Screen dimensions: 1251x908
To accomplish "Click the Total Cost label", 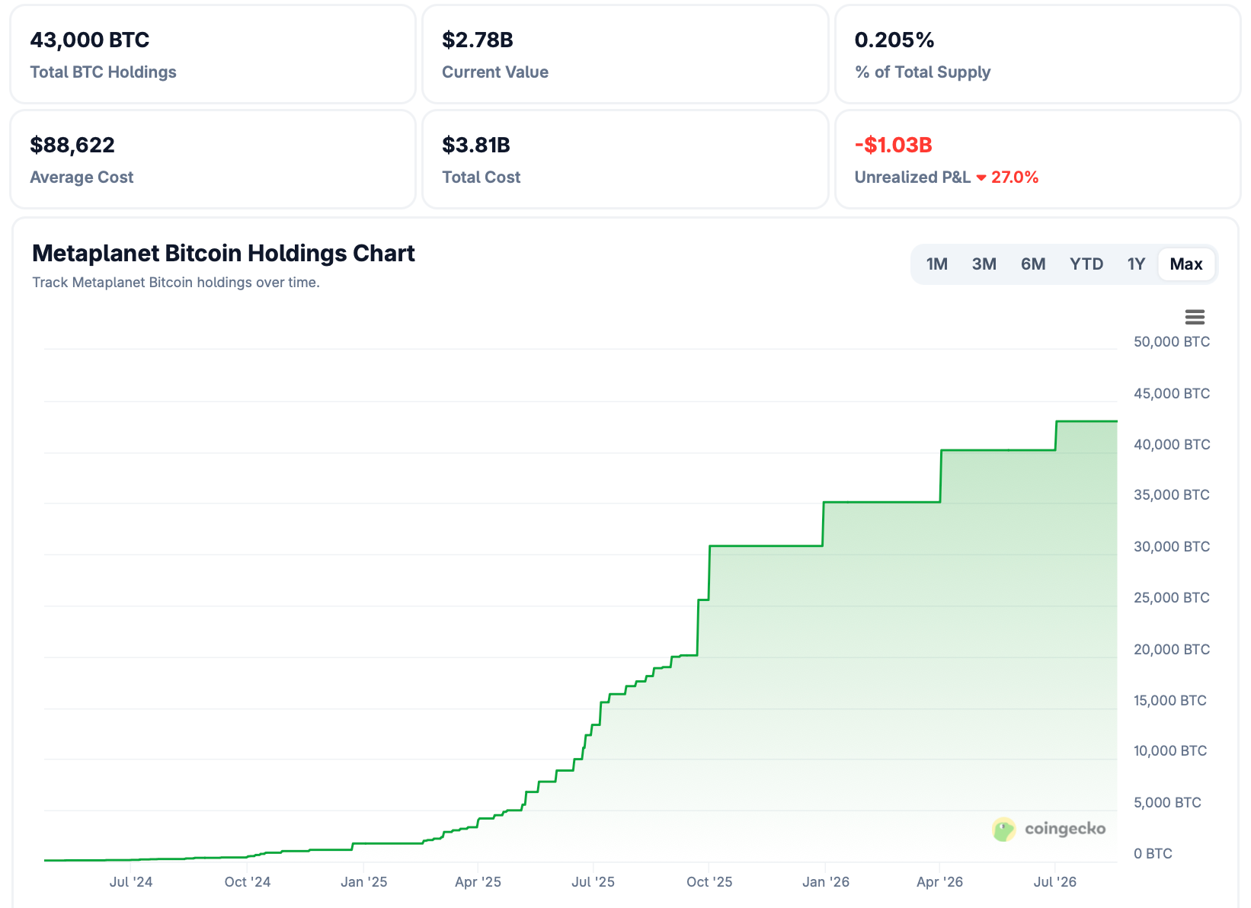I will coord(482,177).
